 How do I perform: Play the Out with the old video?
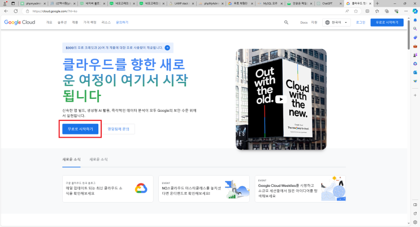[281, 99]
